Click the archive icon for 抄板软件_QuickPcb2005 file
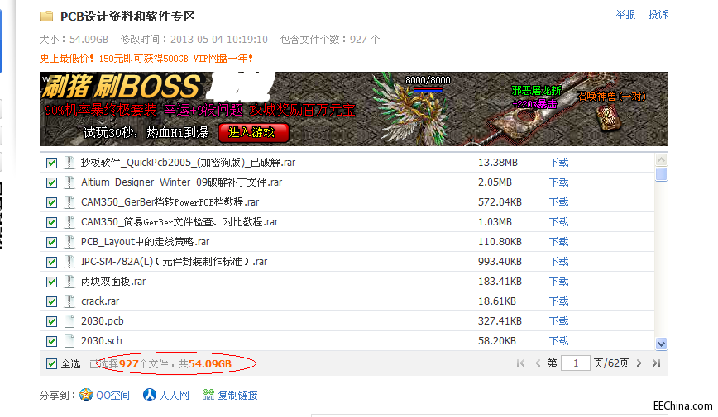The image size is (718, 417). [69, 163]
